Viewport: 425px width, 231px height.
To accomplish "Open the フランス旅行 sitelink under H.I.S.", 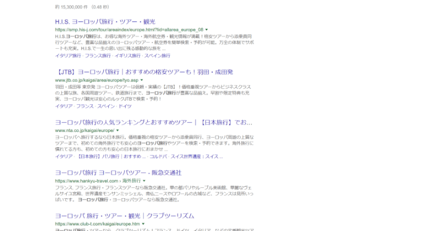I will (98, 55).
